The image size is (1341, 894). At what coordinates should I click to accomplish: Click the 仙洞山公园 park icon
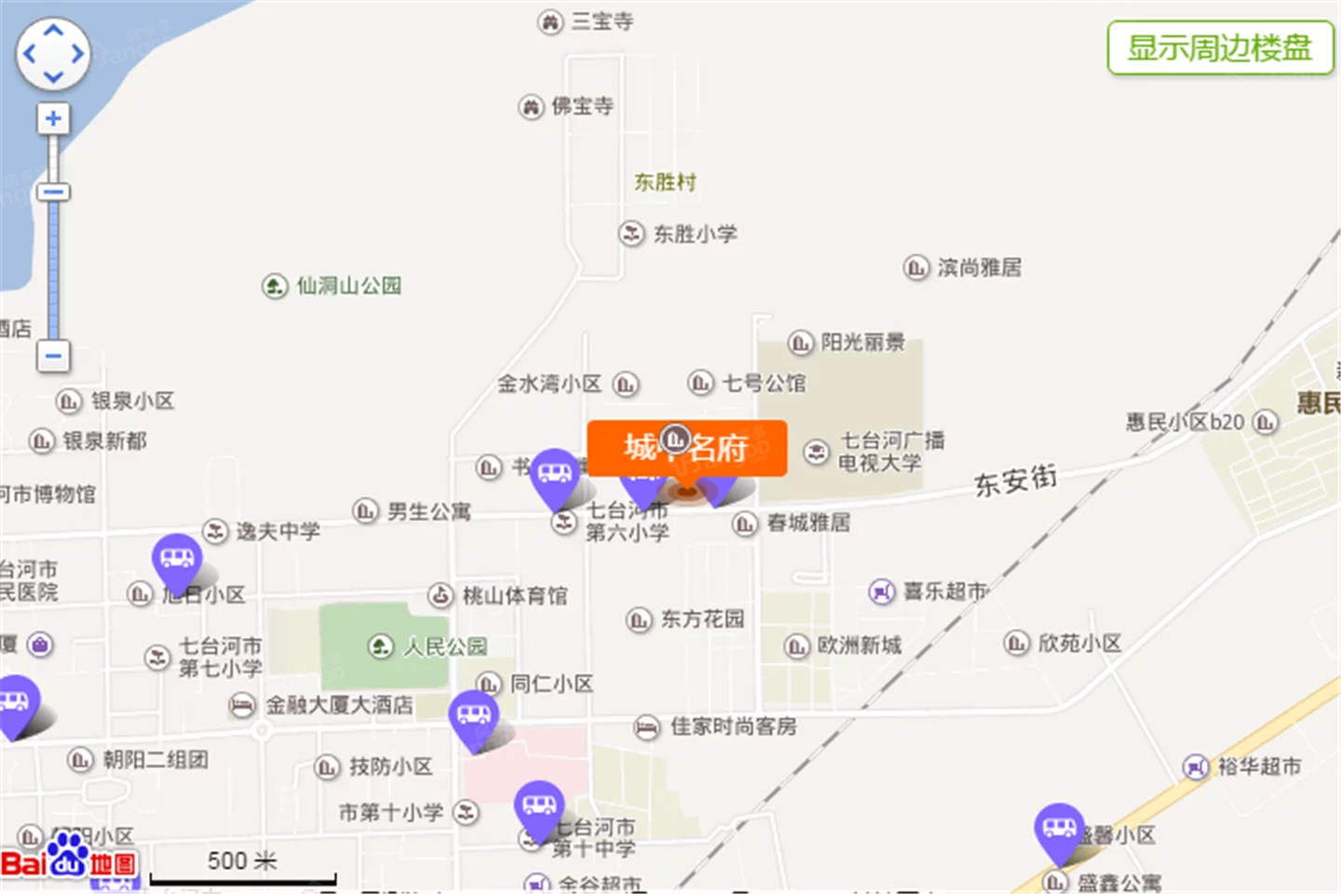point(275,286)
